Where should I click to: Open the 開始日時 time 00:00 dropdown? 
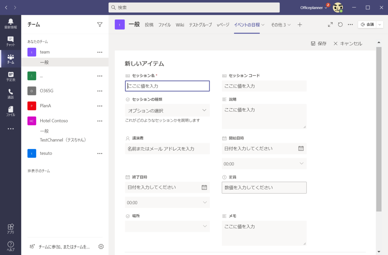[264, 164]
